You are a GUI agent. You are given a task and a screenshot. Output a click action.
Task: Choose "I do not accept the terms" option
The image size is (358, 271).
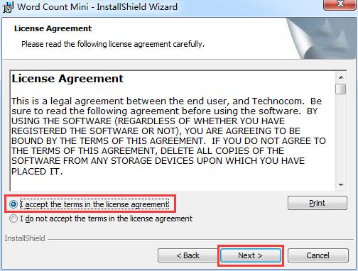point(13,219)
